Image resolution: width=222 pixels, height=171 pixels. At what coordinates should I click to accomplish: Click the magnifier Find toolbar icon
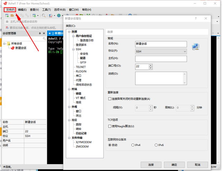coord(44,16)
